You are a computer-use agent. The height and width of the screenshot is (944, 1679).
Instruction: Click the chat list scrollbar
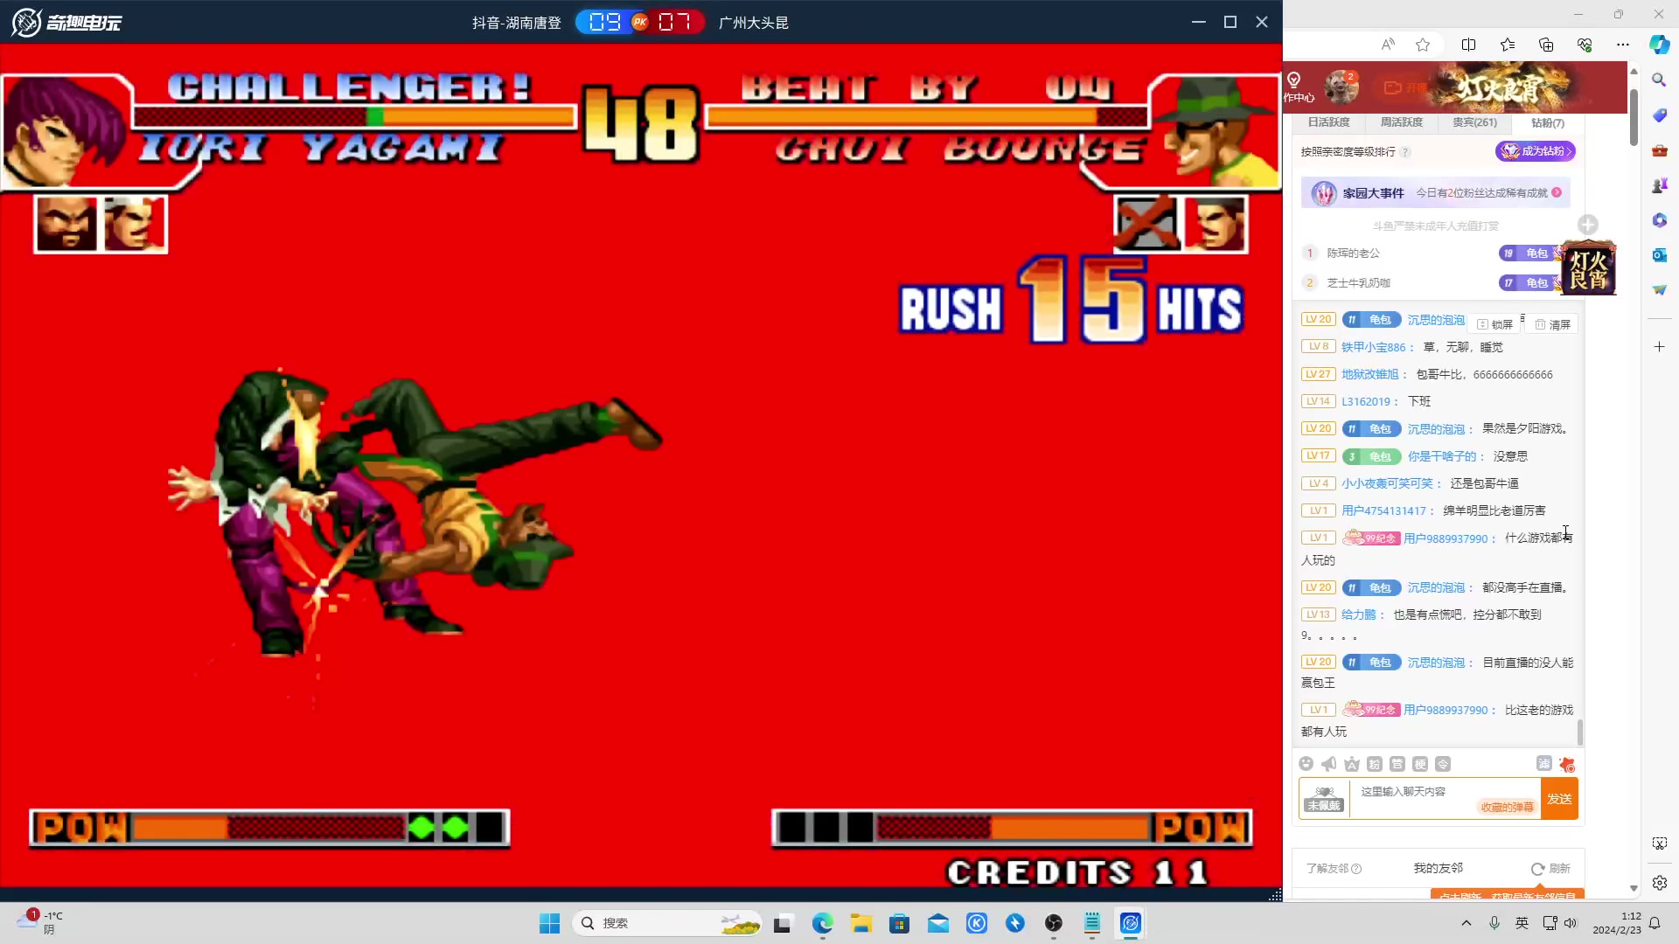[1580, 732]
